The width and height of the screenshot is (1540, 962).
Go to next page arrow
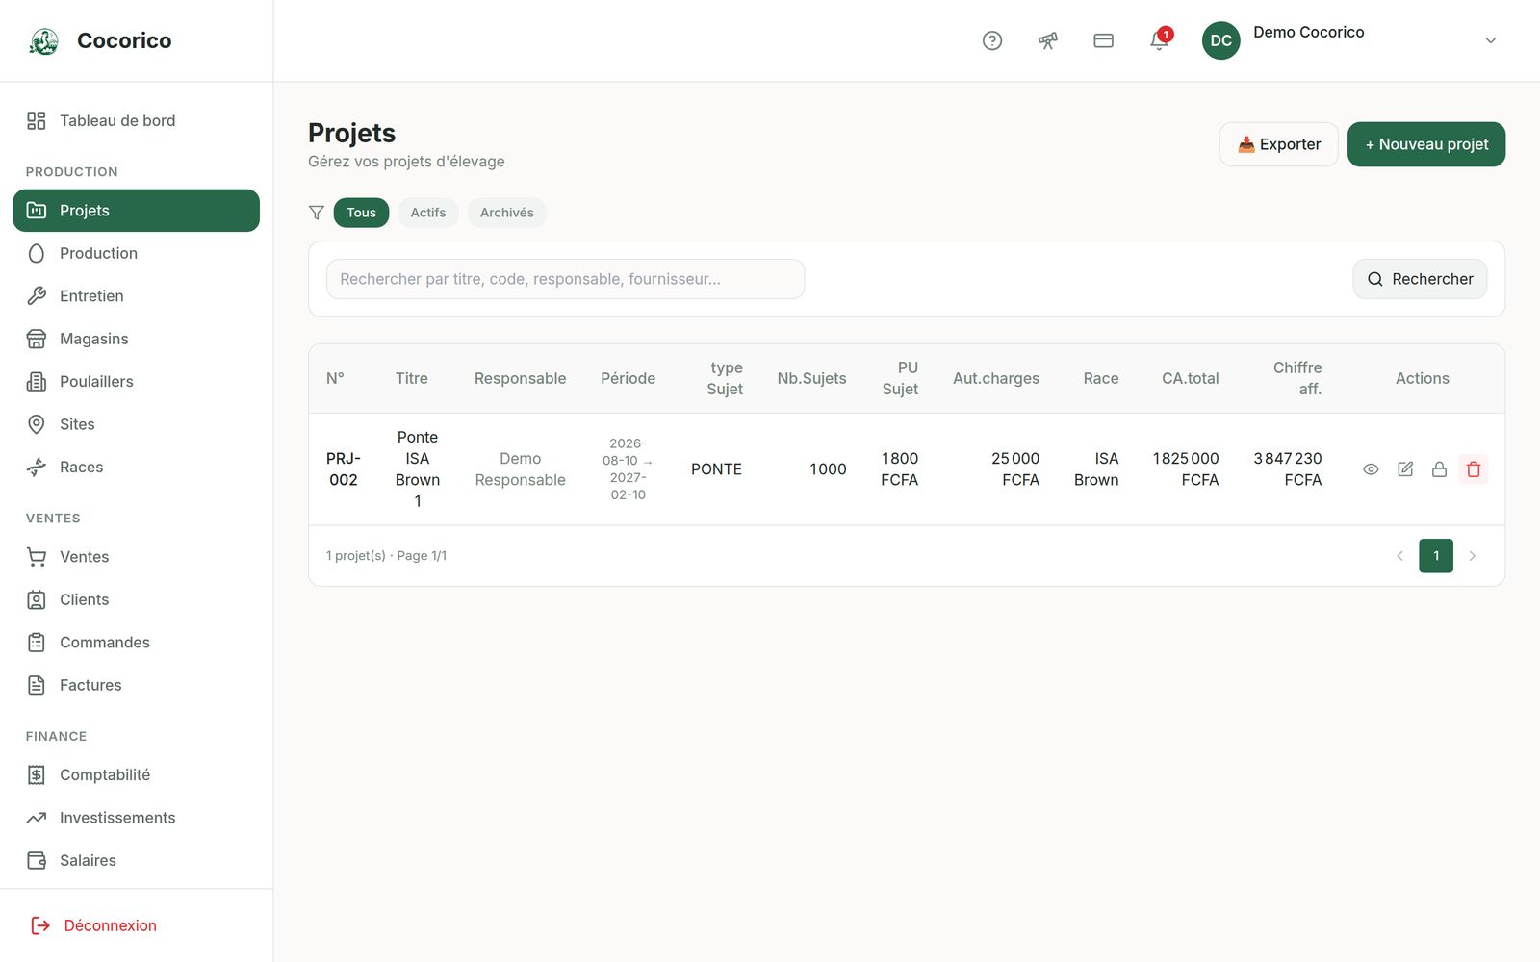1472,556
